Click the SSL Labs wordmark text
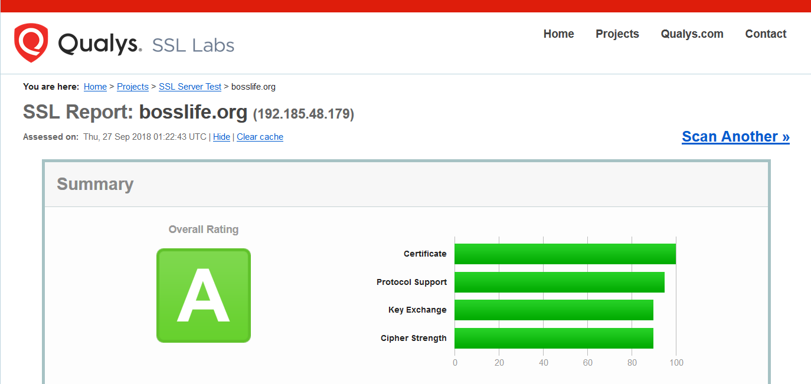This screenshot has height=384, width=811. (x=193, y=45)
